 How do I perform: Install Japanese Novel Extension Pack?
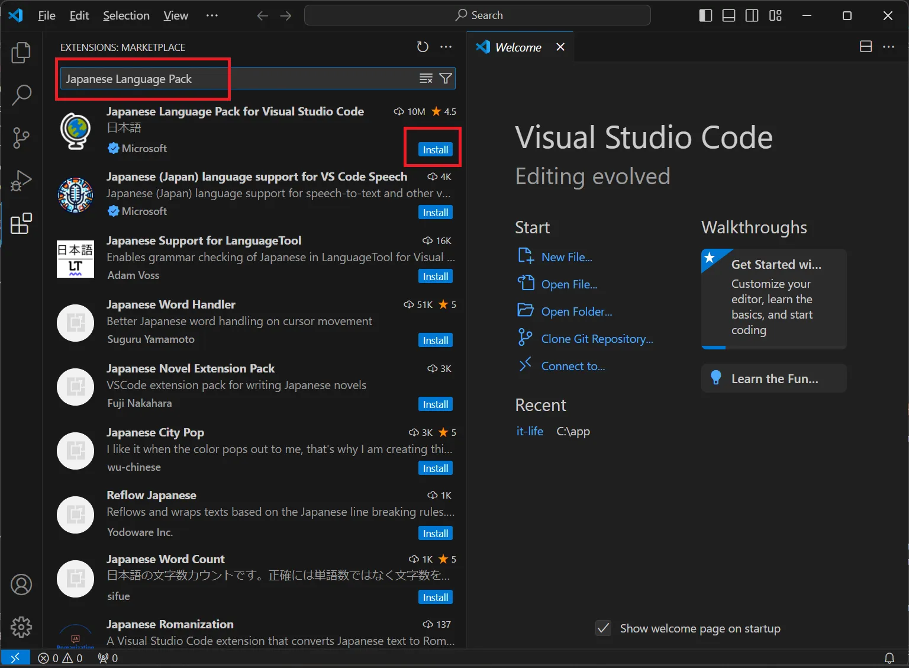click(436, 404)
